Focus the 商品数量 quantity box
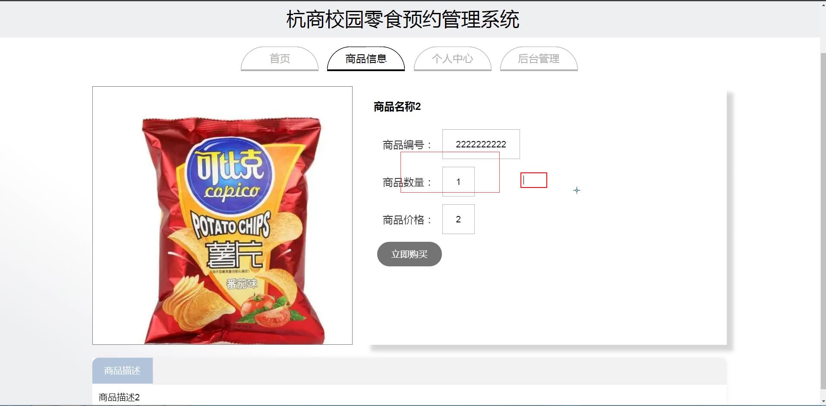The image size is (826, 406). coord(458,181)
